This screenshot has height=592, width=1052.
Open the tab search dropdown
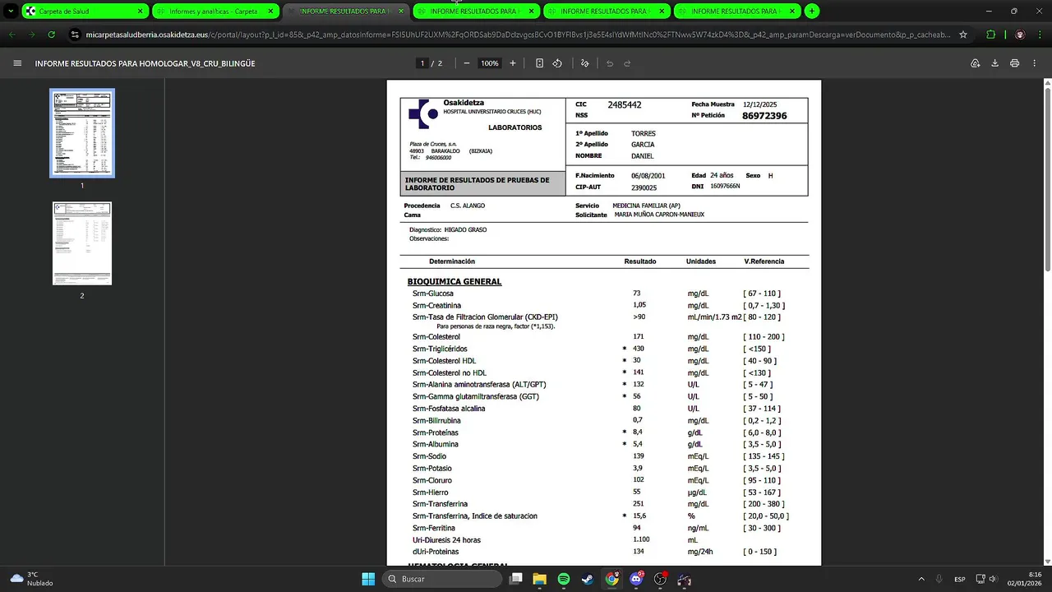[10, 11]
